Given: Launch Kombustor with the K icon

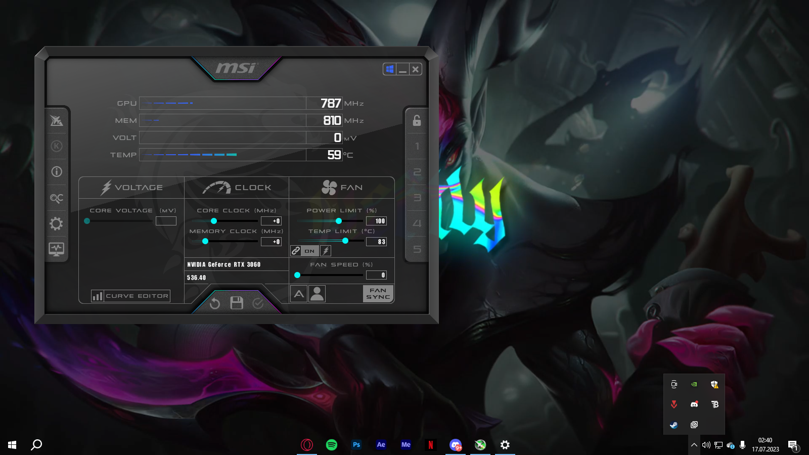Looking at the screenshot, I should coord(56,146).
